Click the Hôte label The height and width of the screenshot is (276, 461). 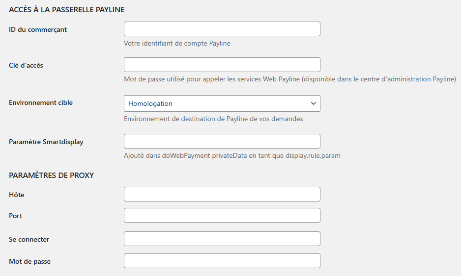(17, 195)
